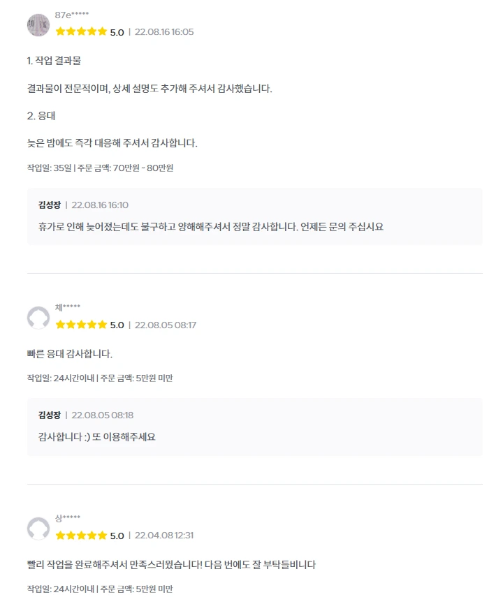Click the star rating on the 상***** review
The image size is (496, 597).
pyautogui.click(x=81, y=536)
